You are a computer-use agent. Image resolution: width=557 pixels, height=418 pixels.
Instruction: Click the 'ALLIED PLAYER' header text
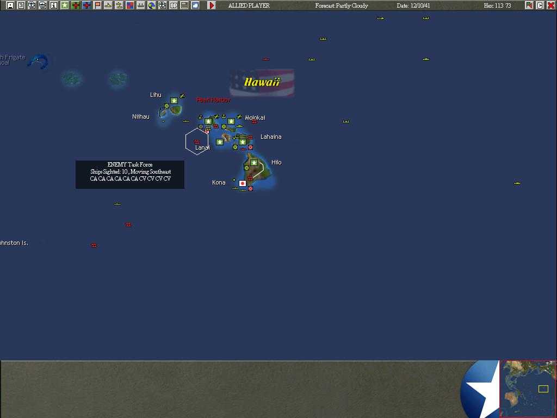click(x=249, y=5)
